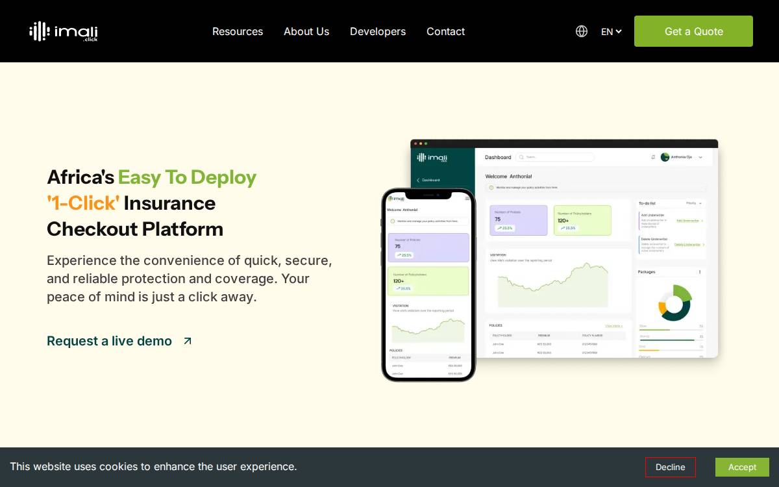Accept the website cookies
This screenshot has width=779, height=487.
point(742,467)
